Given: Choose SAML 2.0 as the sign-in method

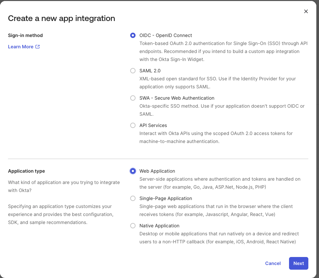Looking at the screenshot, I should click(x=133, y=71).
